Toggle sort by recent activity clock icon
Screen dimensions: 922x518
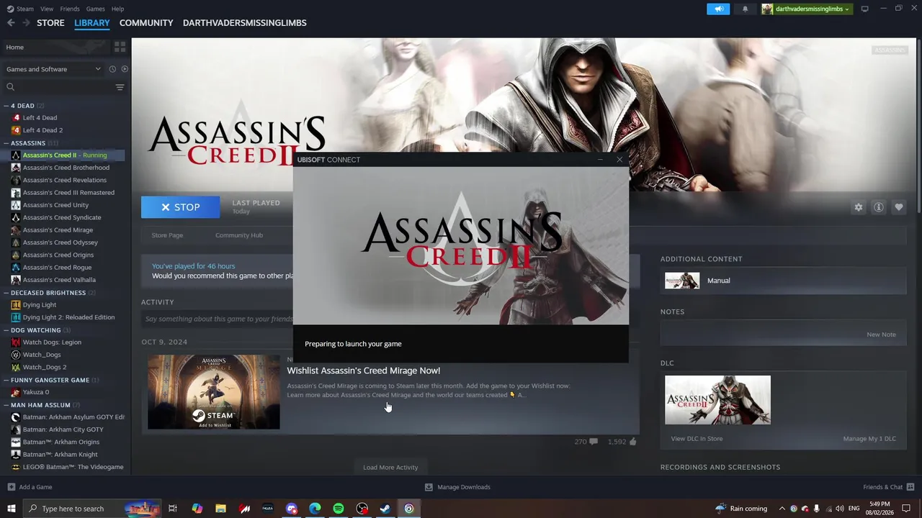[112, 69]
